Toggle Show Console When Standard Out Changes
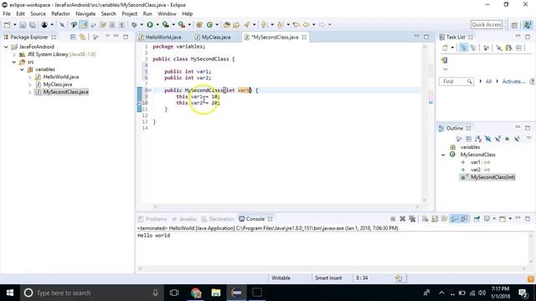Viewport: 536px width, 301px height. click(454, 219)
